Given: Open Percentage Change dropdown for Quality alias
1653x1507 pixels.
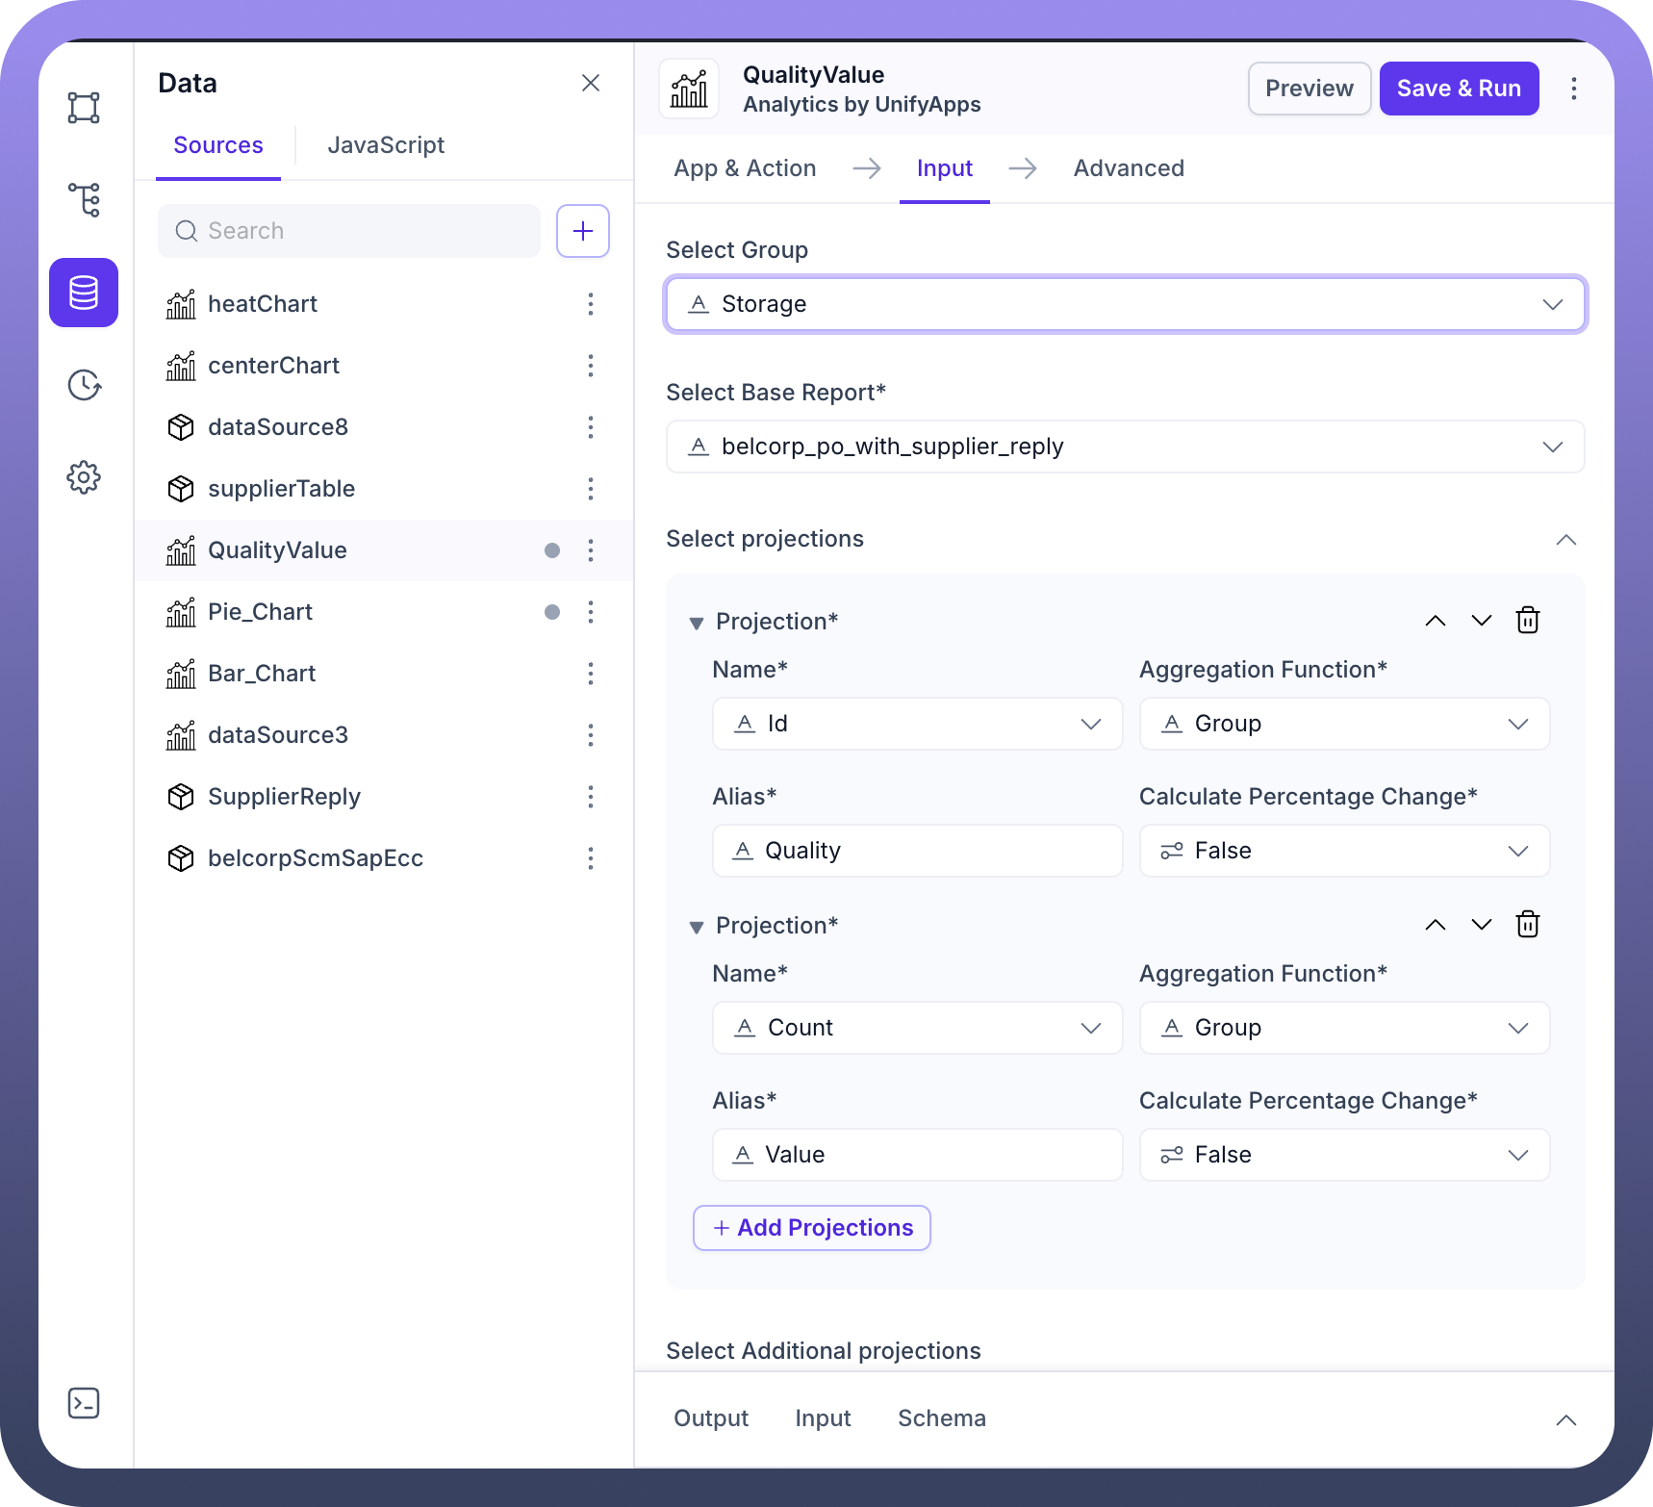Looking at the screenshot, I should [x=1345, y=851].
